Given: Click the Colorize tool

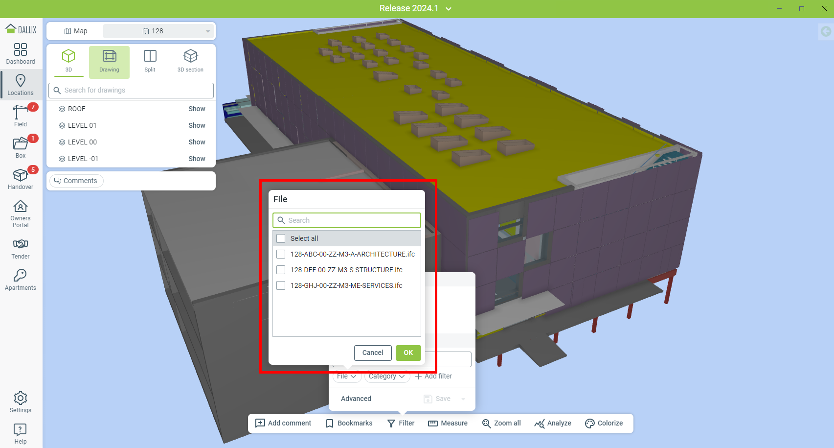Looking at the screenshot, I should pyautogui.click(x=604, y=423).
